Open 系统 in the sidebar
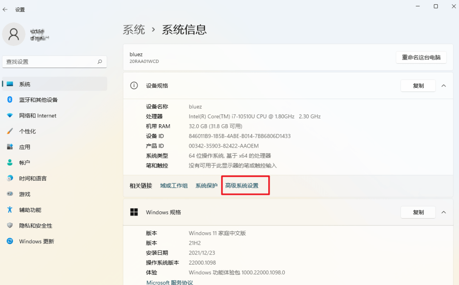459x285 pixels. click(x=55, y=84)
